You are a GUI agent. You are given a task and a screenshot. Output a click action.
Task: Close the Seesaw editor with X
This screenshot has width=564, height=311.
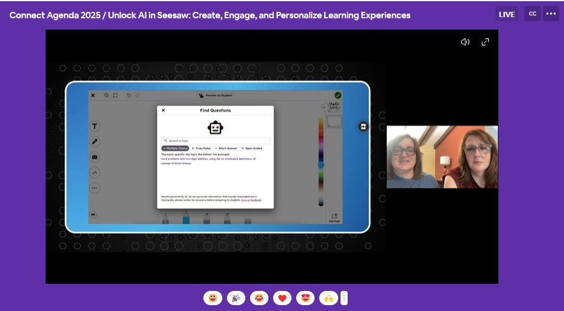pyautogui.click(x=93, y=96)
